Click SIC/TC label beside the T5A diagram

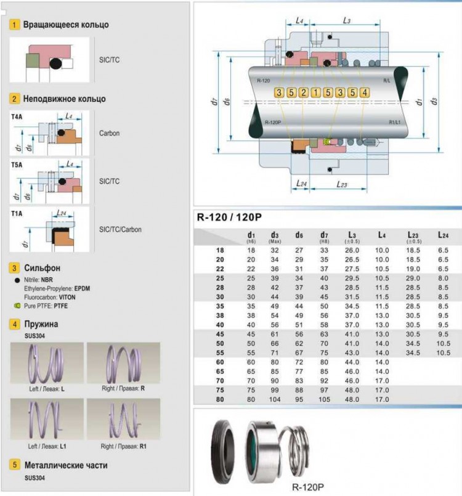tap(110, 181)
